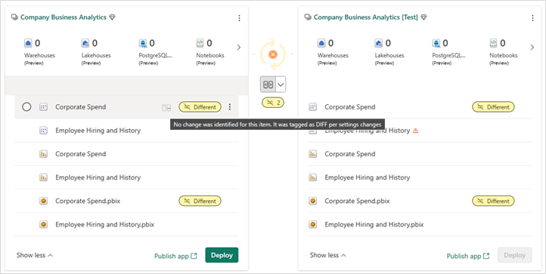
Task: Click Employee Hiring and History report icon, Test
Action: (312, 177)
